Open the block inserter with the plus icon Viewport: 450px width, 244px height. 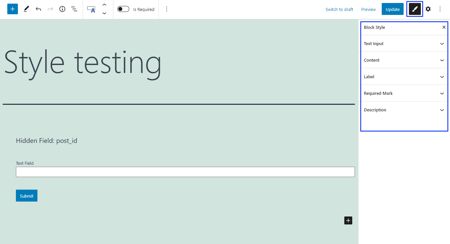[12, 9]
